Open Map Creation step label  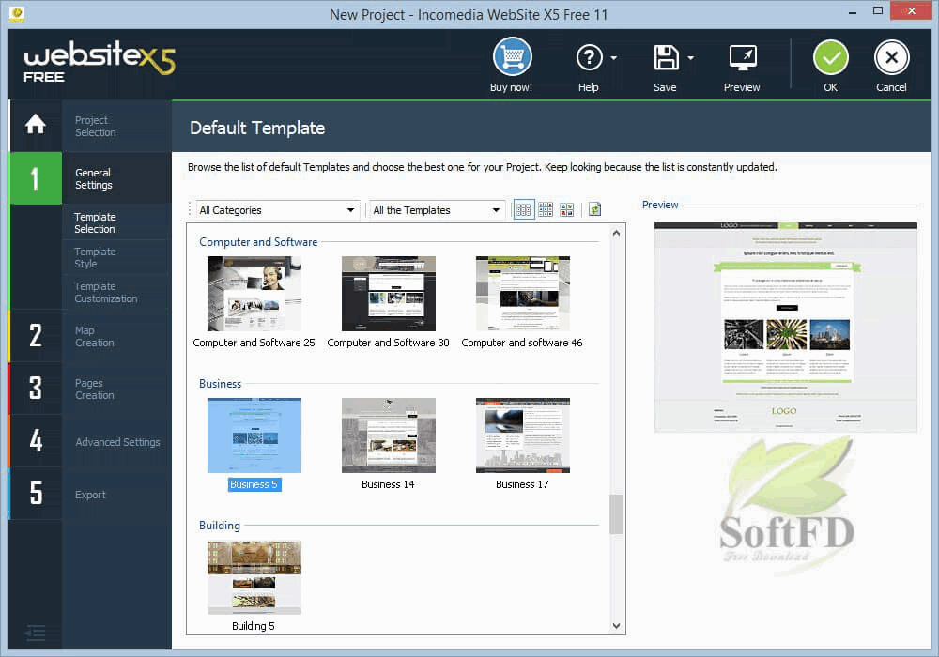pos(94,336)
